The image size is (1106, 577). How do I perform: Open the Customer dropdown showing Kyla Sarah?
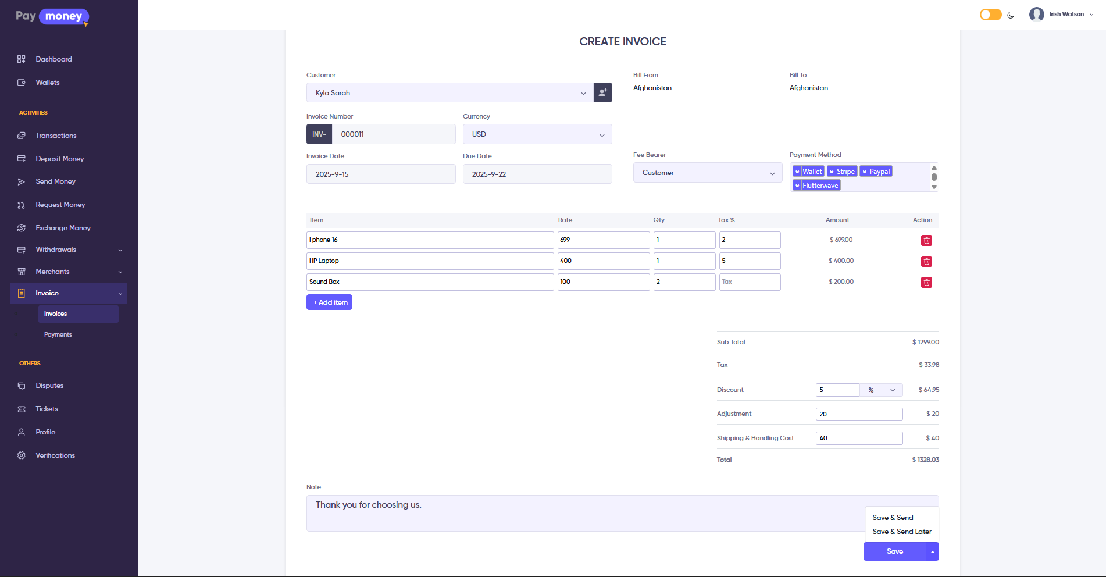point(449,93)
